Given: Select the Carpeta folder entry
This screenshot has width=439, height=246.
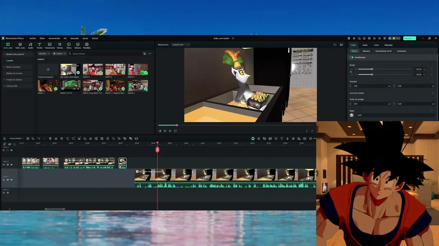Looking at the screenshot, I should tap(10, 60).
